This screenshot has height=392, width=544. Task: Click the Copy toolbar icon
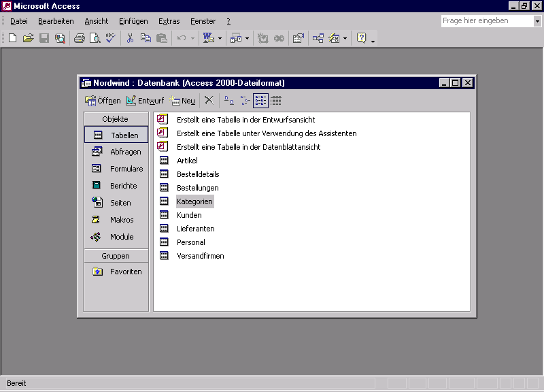coord(146,38)
